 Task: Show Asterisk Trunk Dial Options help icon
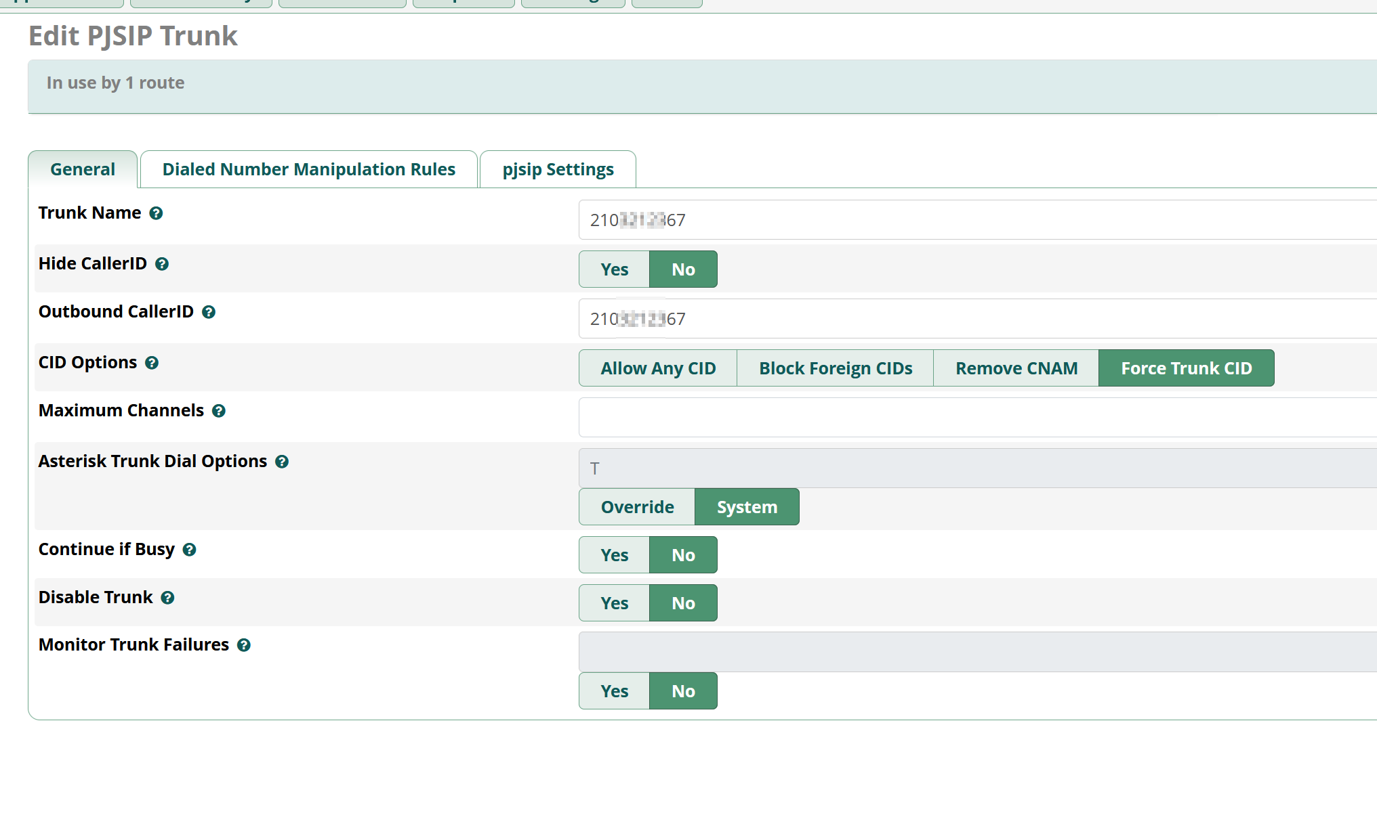pos(282,462)
